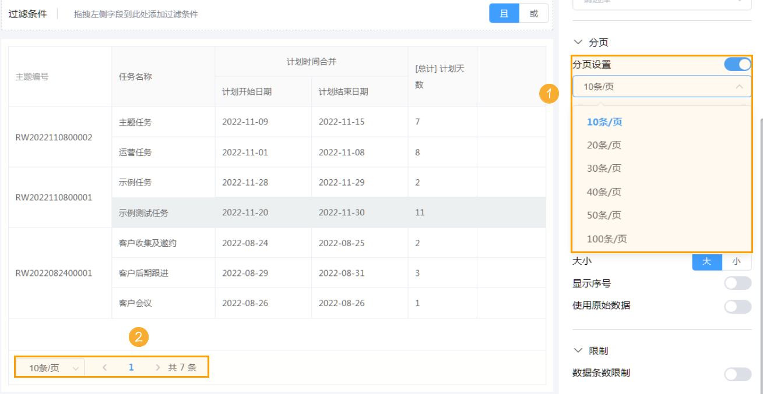763x394 pixels.
Task: Turn on the 数据条数限制 switch
Action: pos(737,374)
